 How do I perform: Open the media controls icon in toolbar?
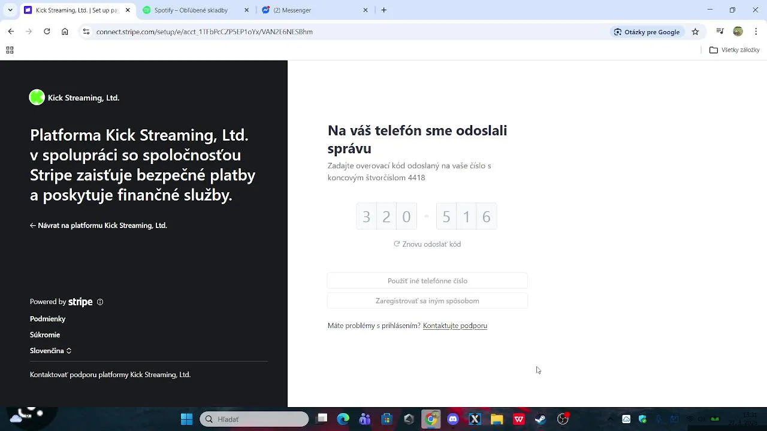coord(720,32)
